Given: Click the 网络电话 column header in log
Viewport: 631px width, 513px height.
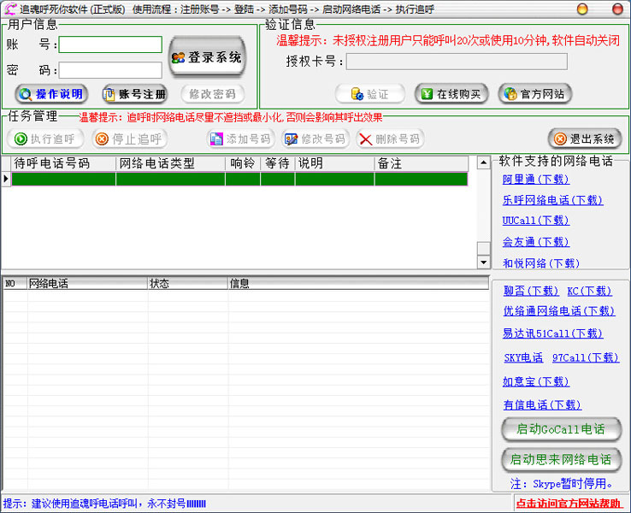Looking at the screenshot, I should coord(87,284).
